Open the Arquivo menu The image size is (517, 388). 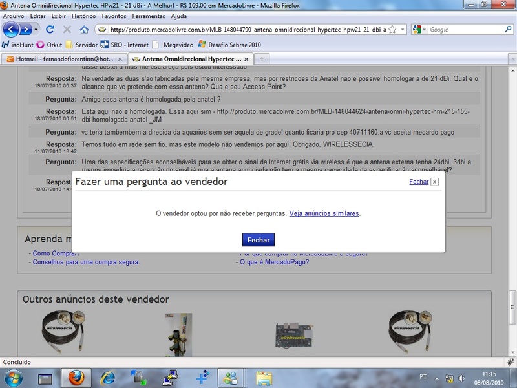14,16
